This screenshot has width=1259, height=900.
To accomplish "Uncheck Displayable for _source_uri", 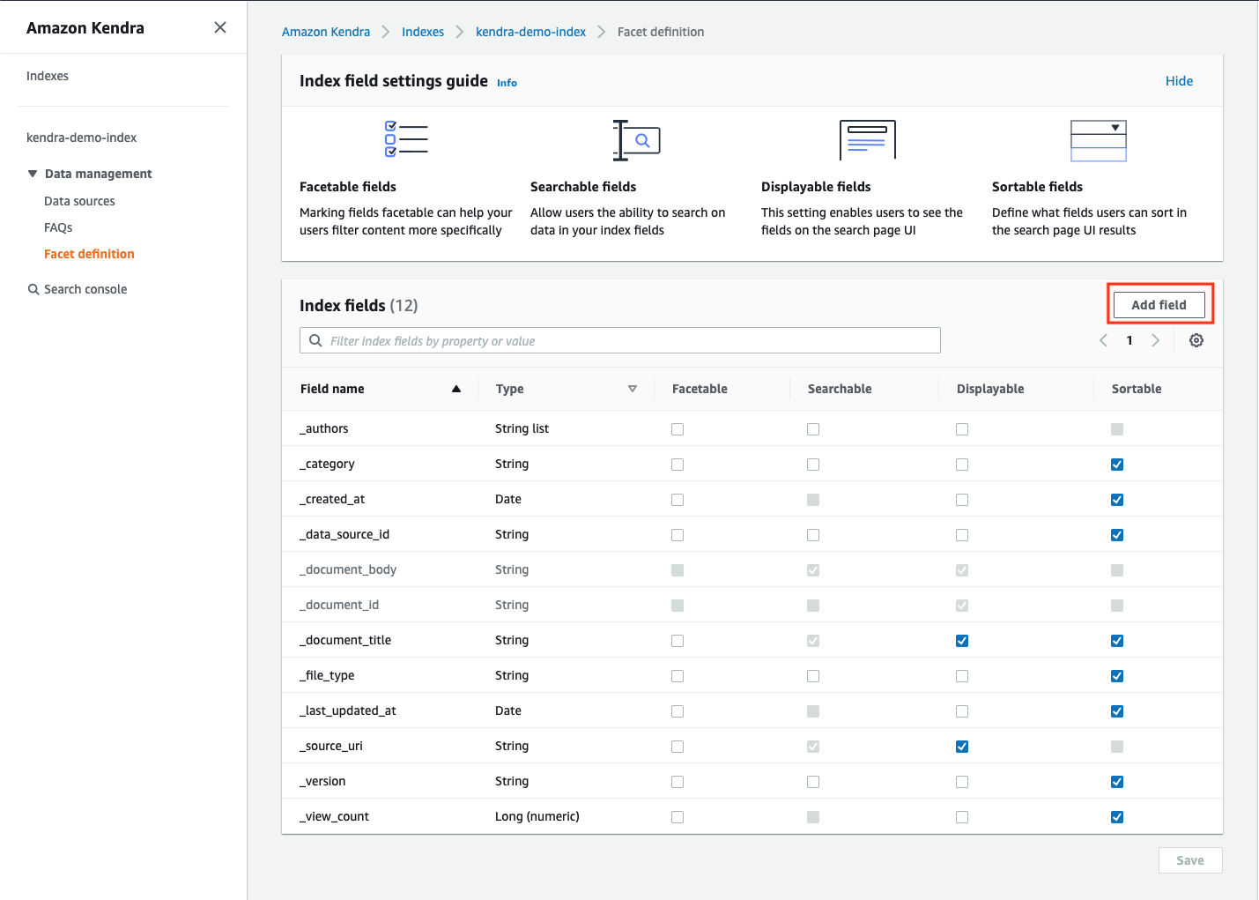I will pyautogui.click(x=962, y=747).
